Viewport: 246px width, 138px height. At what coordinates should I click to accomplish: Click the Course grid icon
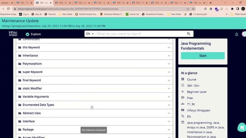click(x=183, y=79)
